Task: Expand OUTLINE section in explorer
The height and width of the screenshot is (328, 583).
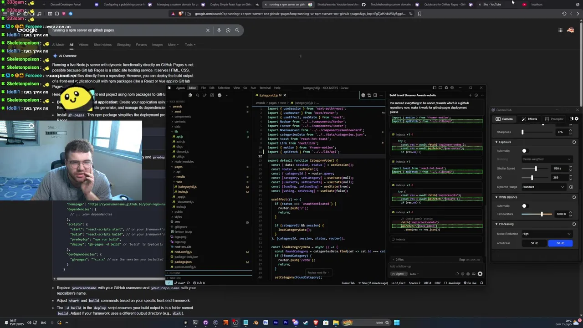Action: 209,273
